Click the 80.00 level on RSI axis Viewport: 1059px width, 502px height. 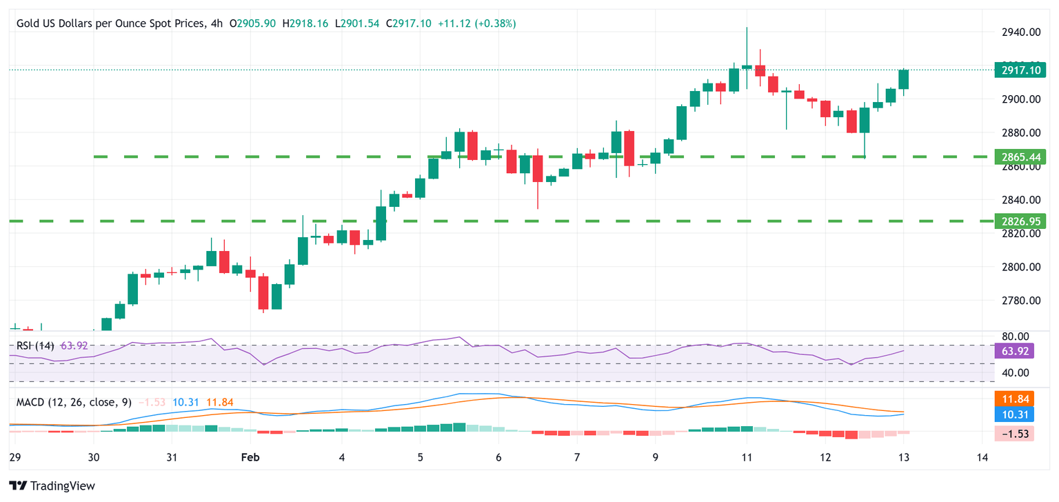(x=1016, y=337)
